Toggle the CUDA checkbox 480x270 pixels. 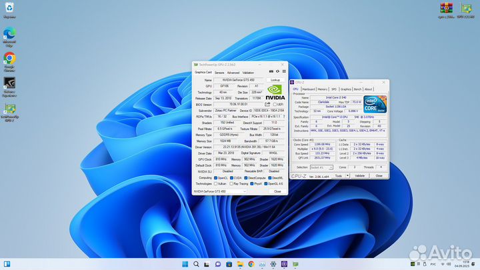click(x=232, y=178)
